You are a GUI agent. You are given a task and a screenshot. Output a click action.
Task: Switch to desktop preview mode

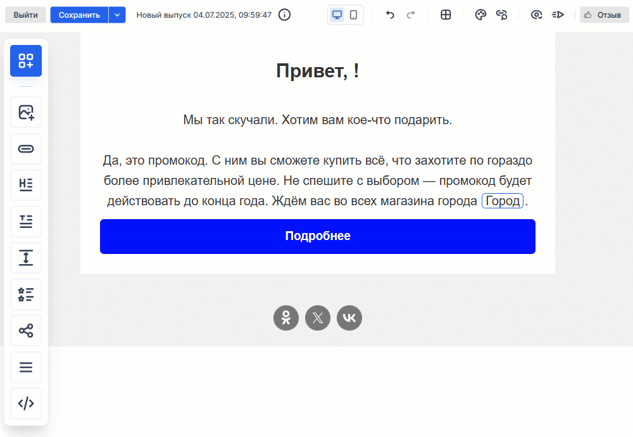(x=337, y=15)
